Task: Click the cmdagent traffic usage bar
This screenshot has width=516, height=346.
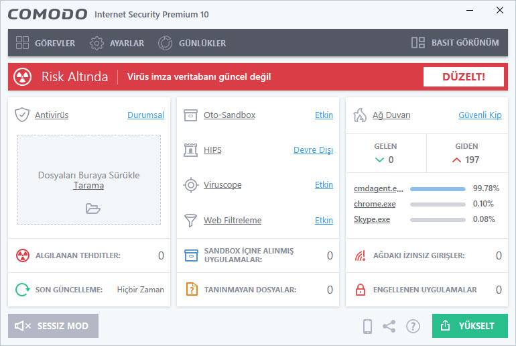Action: pyautogui.click(x=438, y=188)
